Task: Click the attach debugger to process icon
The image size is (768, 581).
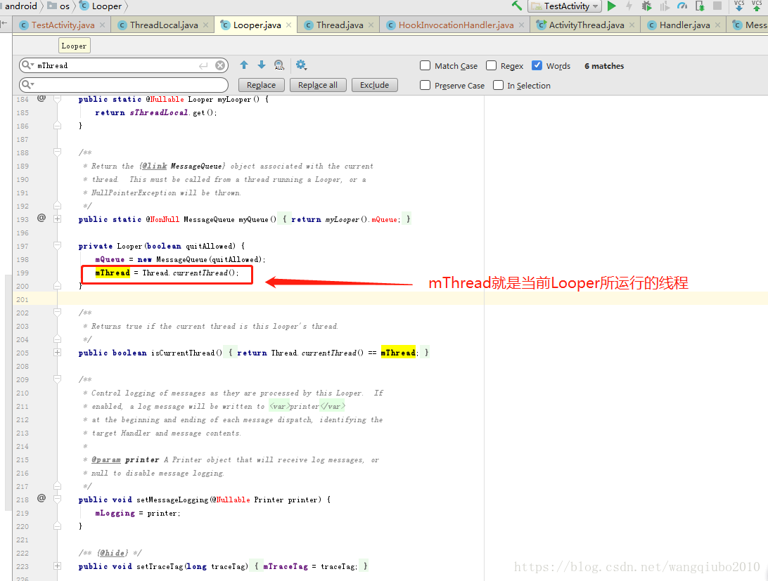Action: (x=700, y=6)
